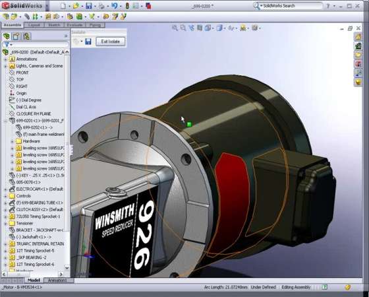The height and width of the screenshot is (297, 369).
Task: Switch to the Animation1 motion study tab
Action: (57, 280)
